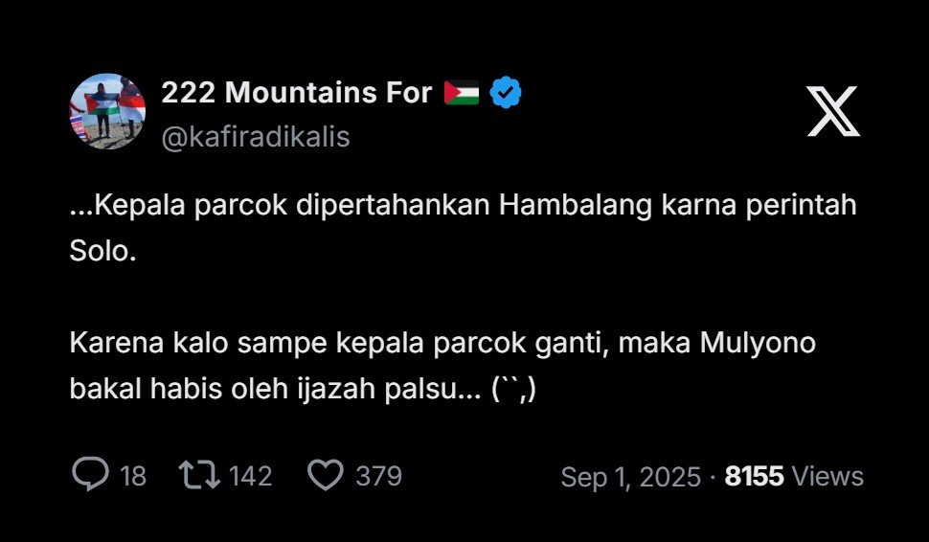The width and height of the screenshot is (929, 542).
Task: Open the profile avatar photo
Action: coord(107,111)
